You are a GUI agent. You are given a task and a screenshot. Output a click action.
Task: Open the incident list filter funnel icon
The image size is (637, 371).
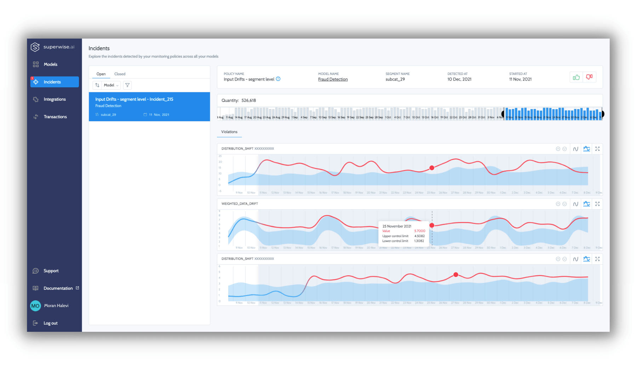pos(127,85)
